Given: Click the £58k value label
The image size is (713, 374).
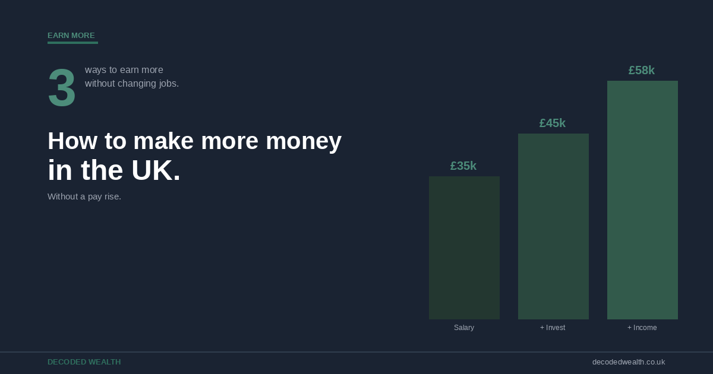Looking at the screenshot, I should (x=642, y=71).
